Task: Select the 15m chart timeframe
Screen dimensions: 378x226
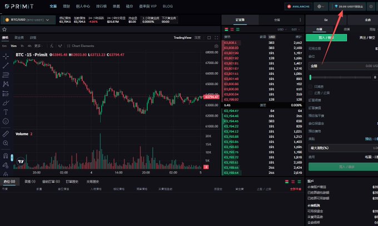Action: [13, 46]
